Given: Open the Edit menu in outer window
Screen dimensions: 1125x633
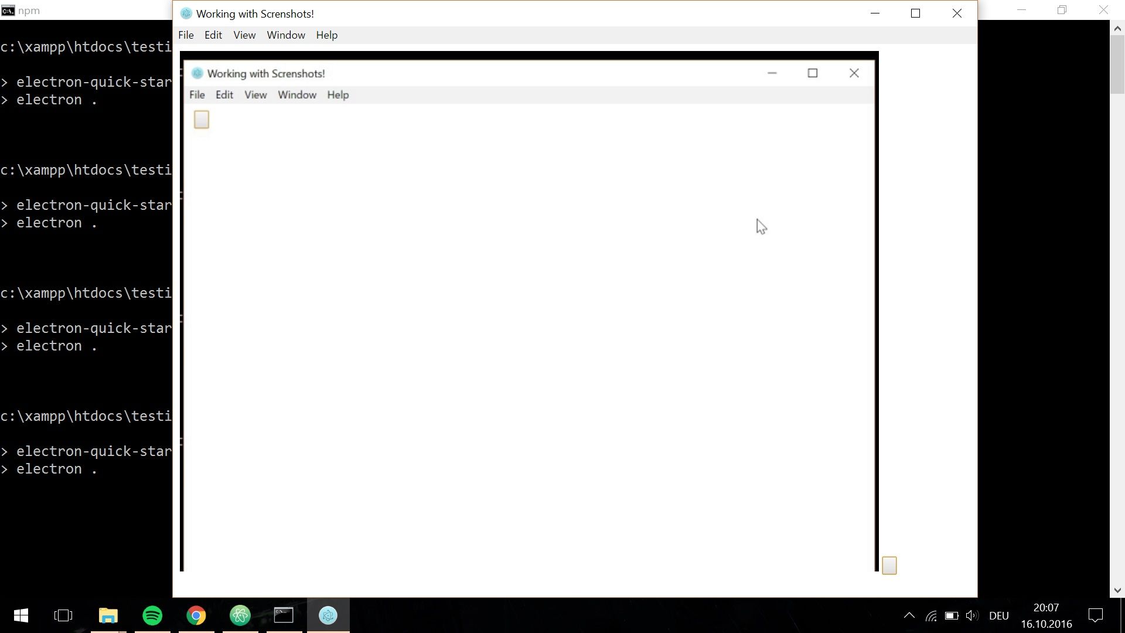Looking at the screenshot, I should [213, 35].
